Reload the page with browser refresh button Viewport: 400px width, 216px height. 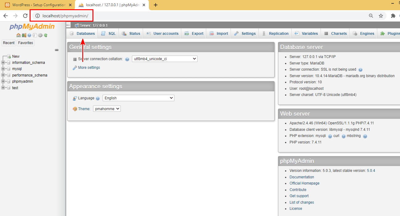coord(25,16)
